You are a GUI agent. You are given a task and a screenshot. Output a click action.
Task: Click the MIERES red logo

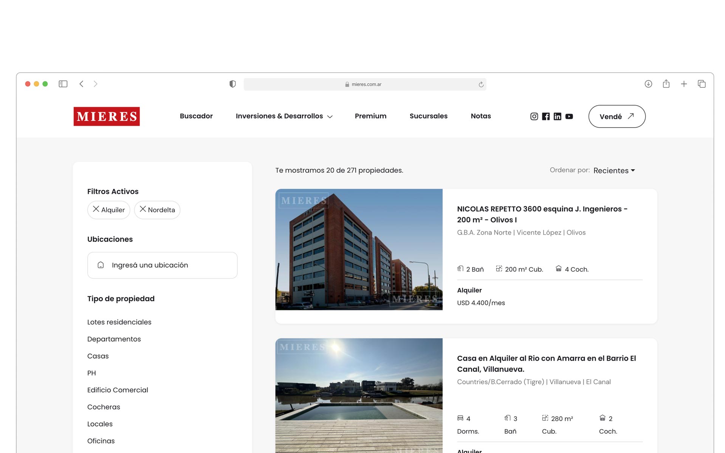tap(107, 116)
